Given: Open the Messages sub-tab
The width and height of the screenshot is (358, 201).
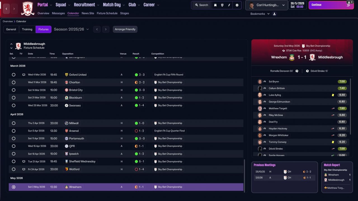Looking at the screenshot, I should (x=58, y=13).
